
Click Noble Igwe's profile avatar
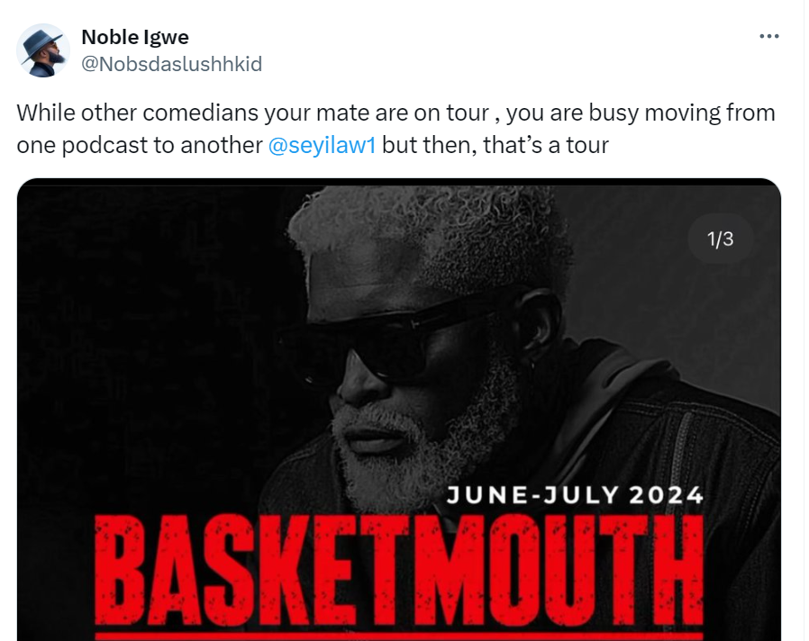tap(43, 50)
